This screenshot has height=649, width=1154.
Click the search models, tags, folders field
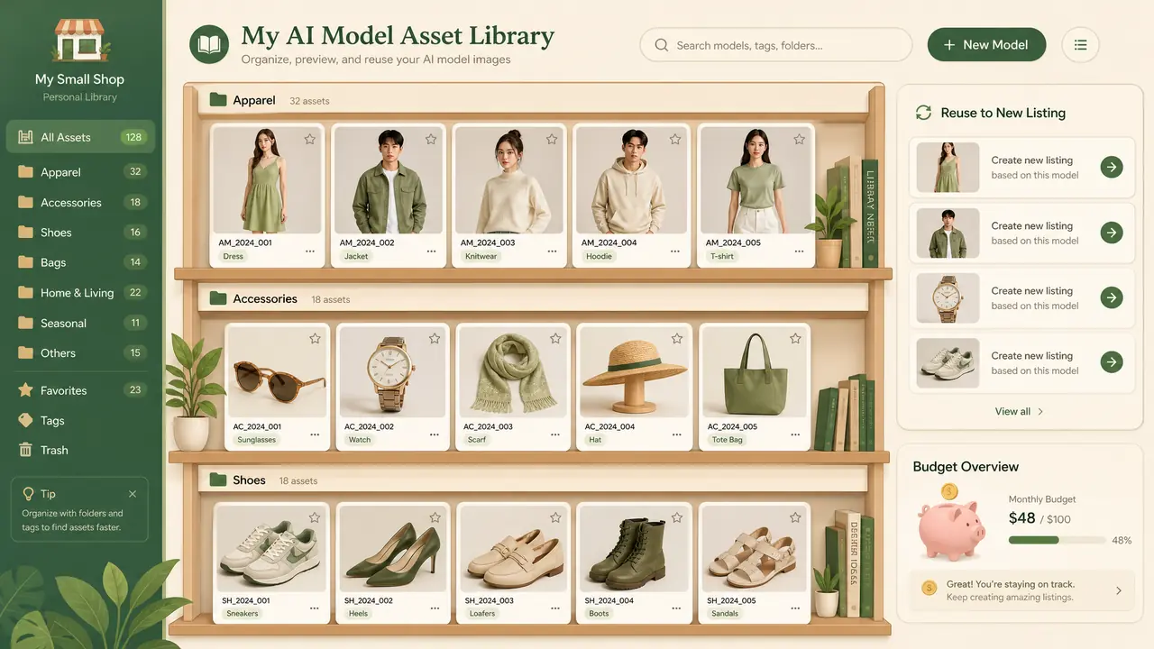coord(776,45)
